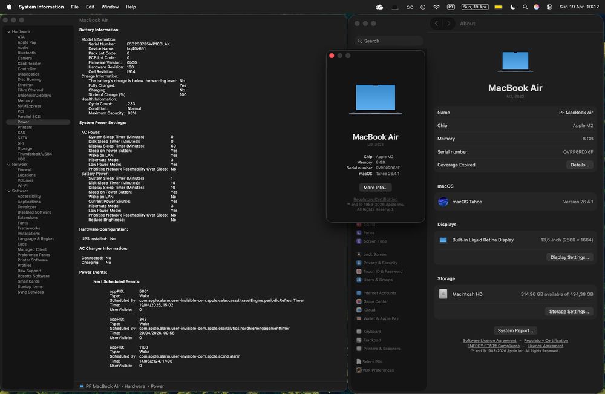605x394 pixels.
Task: Open Software Licence Agreement link
Action: click(x=489, y=340)
